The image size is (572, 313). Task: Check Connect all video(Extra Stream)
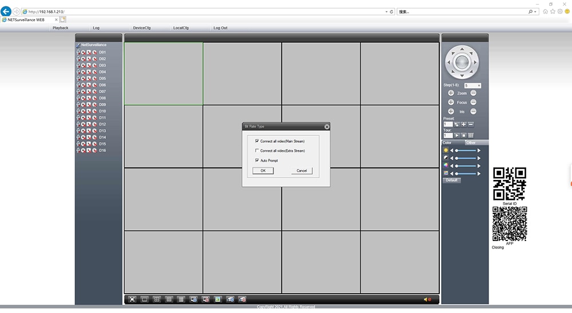pos(257,150)
